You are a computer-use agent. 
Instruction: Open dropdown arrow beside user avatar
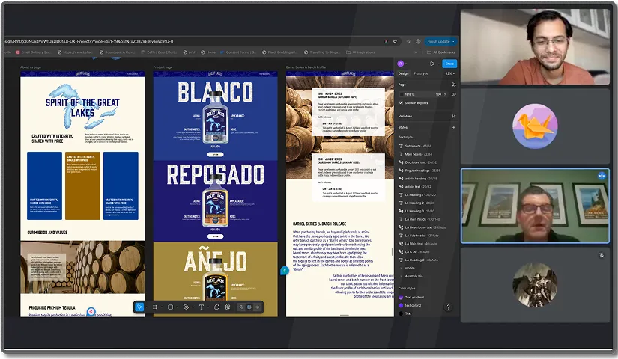coord(406,64)
